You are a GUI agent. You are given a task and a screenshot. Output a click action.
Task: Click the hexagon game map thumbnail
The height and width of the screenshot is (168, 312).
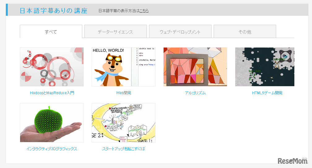[x=265, y=67]
